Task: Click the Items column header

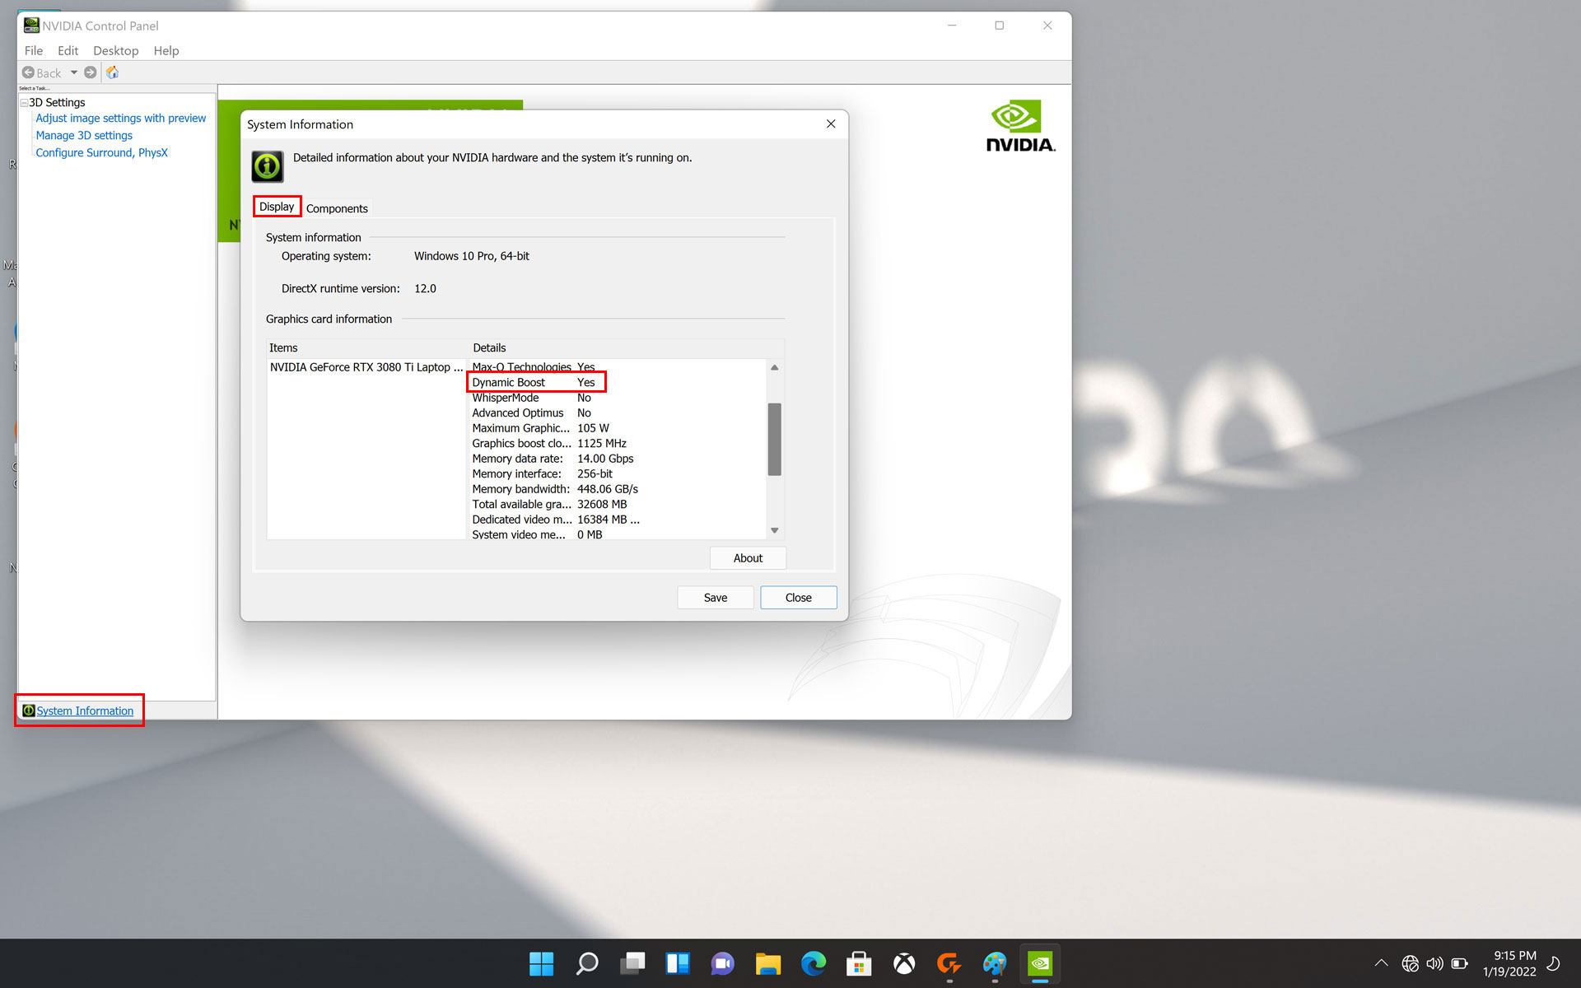Action: (x=367, y=348)
